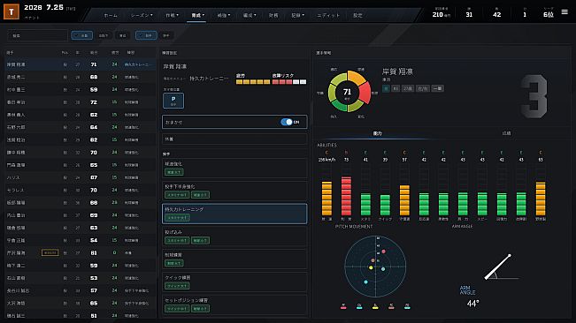Toggle the checked chip beside the search field
576x323 pixels.
pos(81,35)
